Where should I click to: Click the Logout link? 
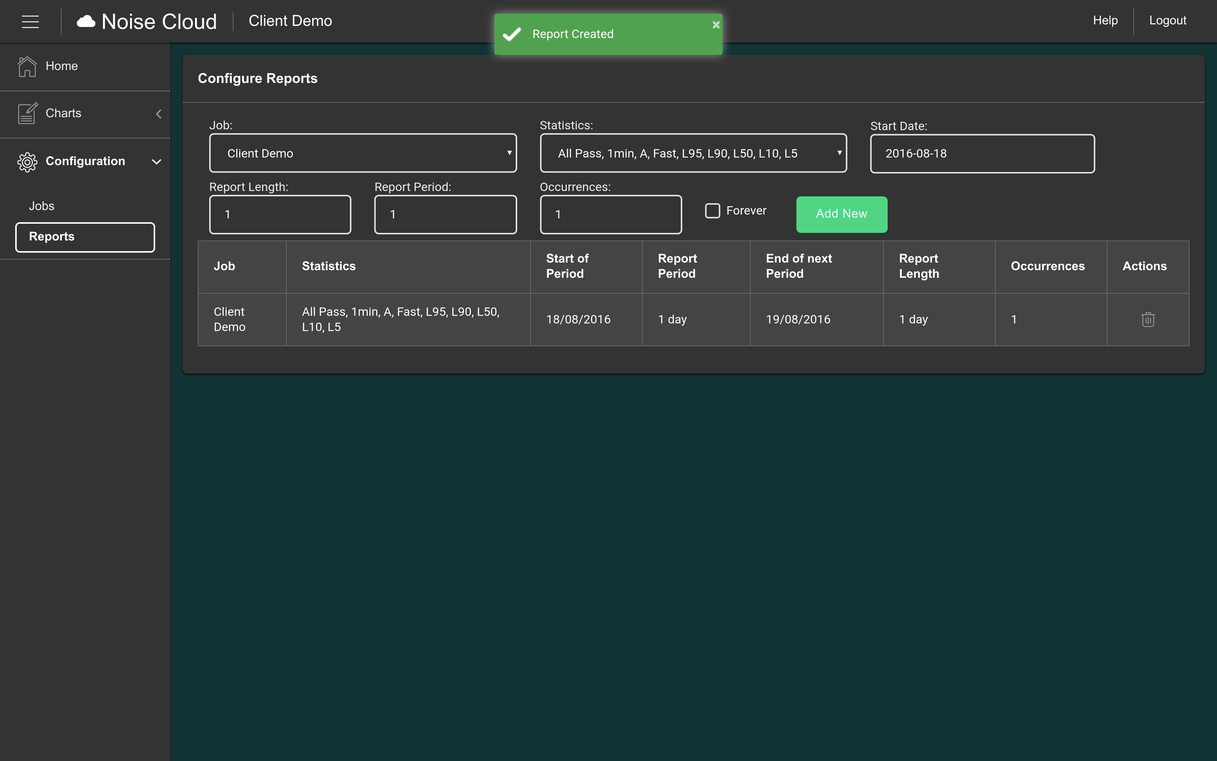[1167, 21]
